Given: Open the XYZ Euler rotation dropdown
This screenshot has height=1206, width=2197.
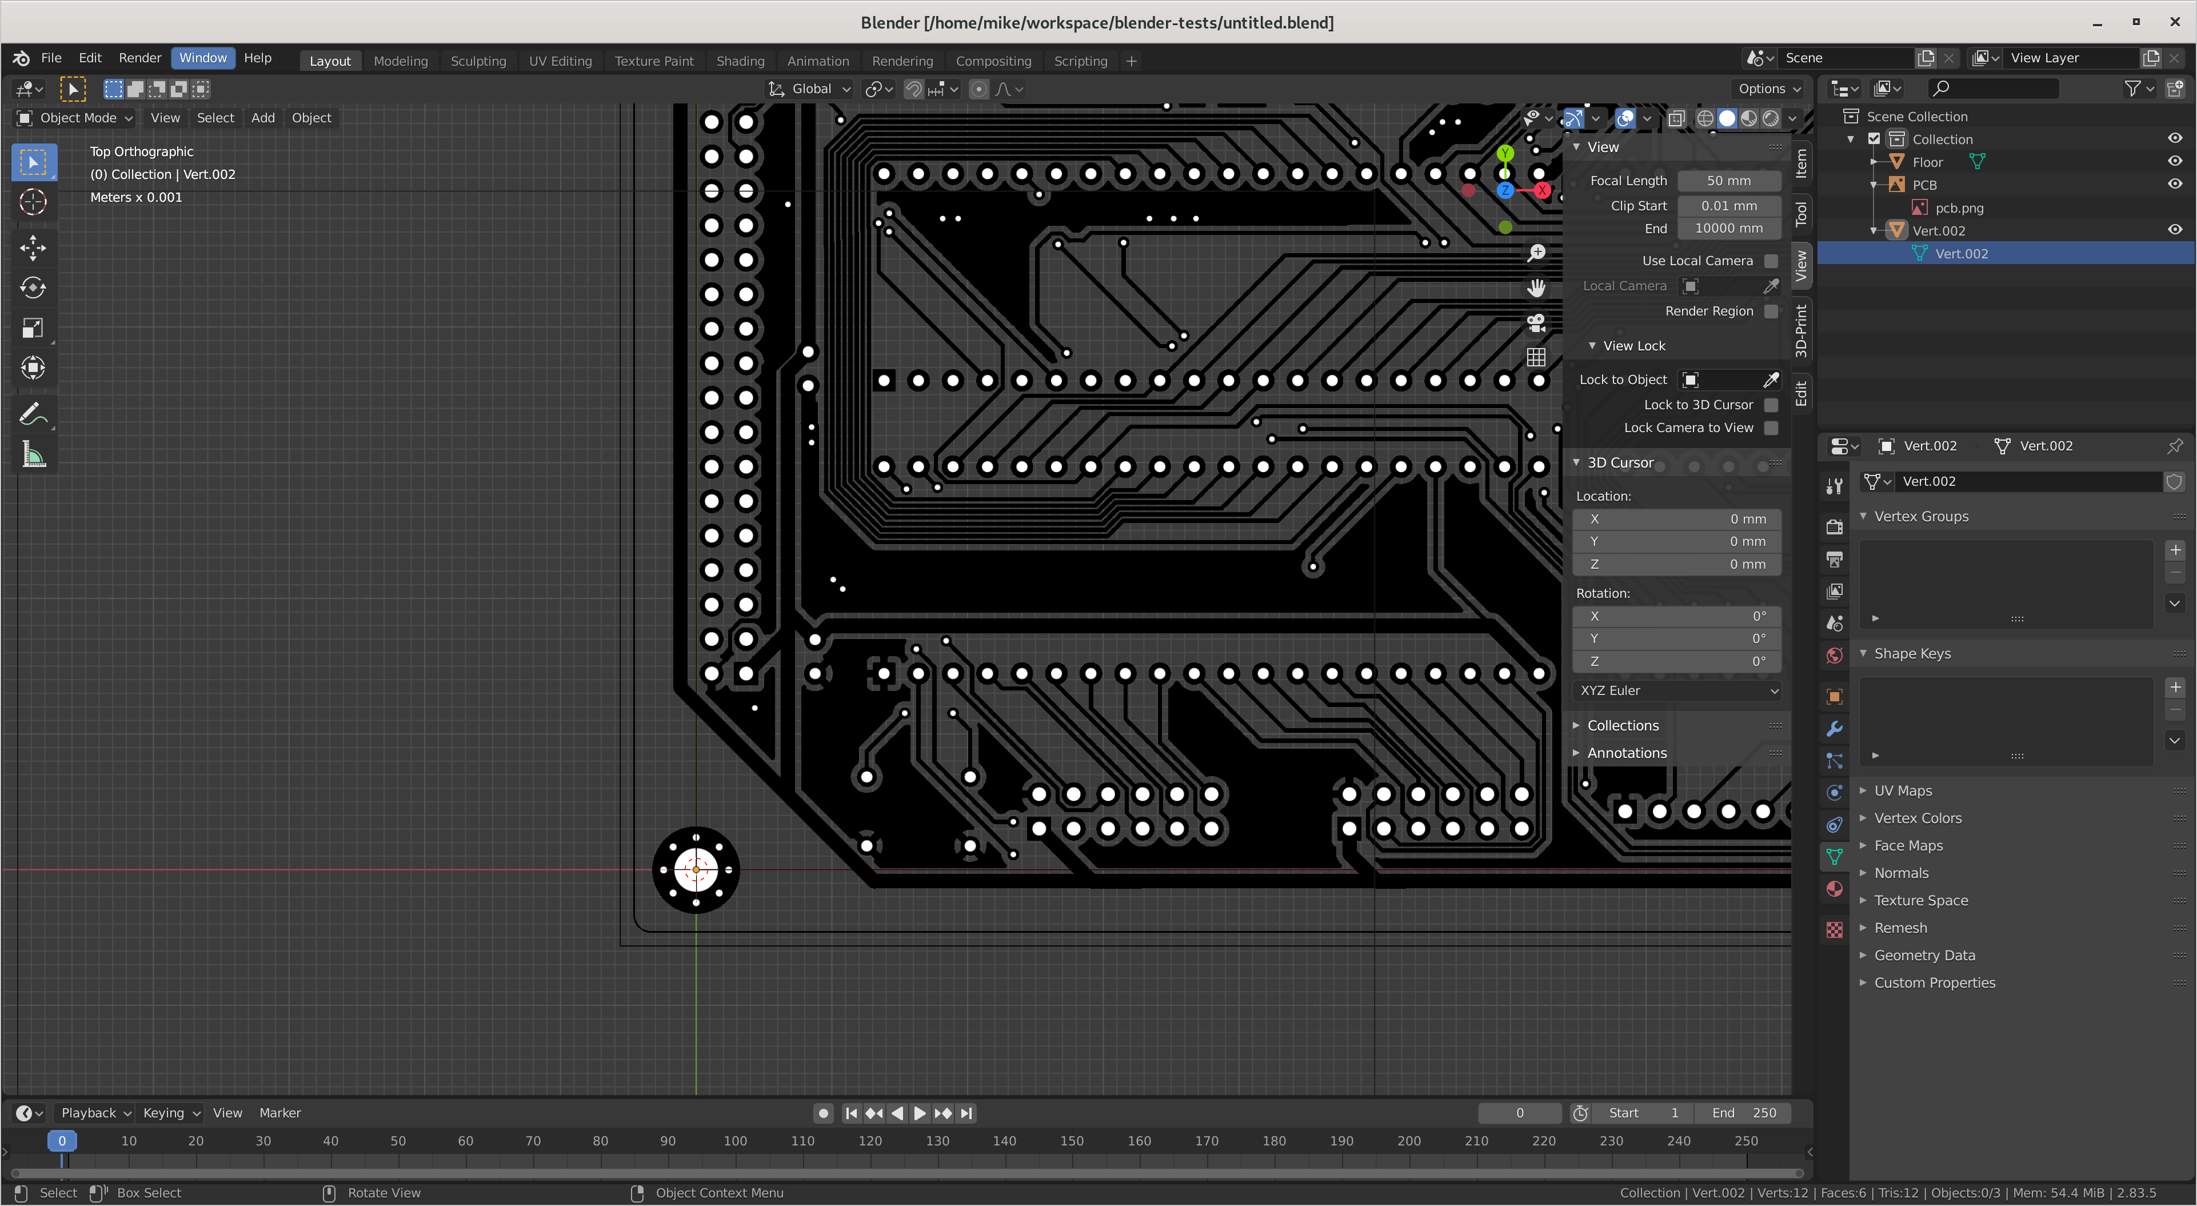Looking at the screenshot, I should (1677, 690).
